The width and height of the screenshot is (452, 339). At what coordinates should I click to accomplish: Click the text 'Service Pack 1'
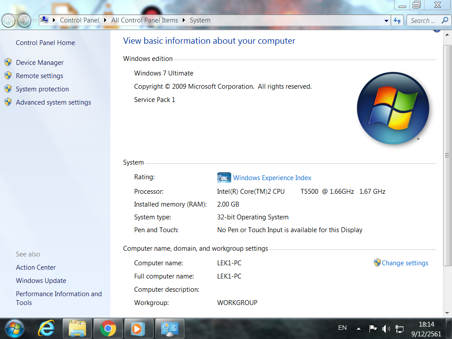[x=154, y=100]
